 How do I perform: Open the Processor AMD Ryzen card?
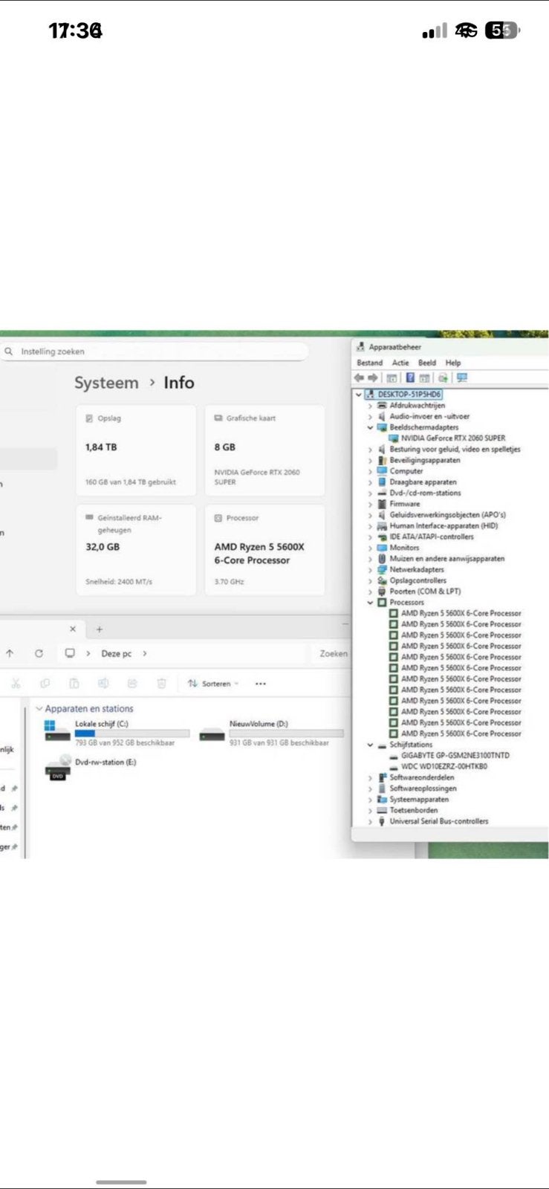click(x=264, y=550)
